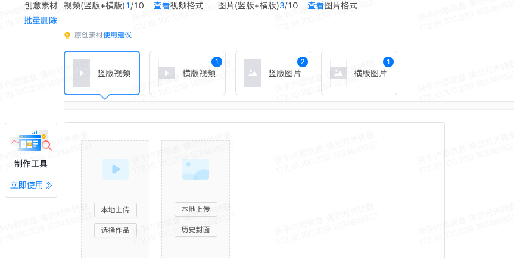This screenshot has width=514, height=260.
Task: Click the 创意素材 label
Action: pyautogui.click(x=41, y=5)
